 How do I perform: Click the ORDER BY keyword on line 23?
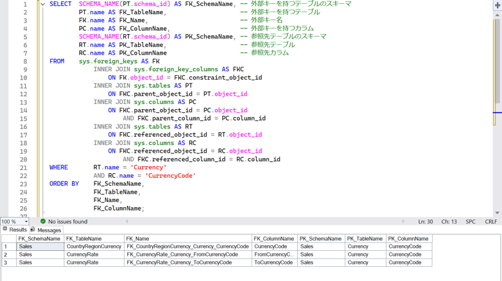(x=64, y=183)
